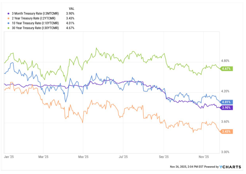246x174 pixels.
Task: Click the YCharts logo
Action: point(230,167)
